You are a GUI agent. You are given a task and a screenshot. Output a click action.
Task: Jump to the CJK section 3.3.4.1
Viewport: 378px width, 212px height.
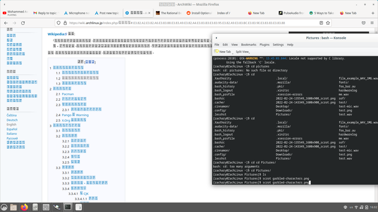pos(84,194)
